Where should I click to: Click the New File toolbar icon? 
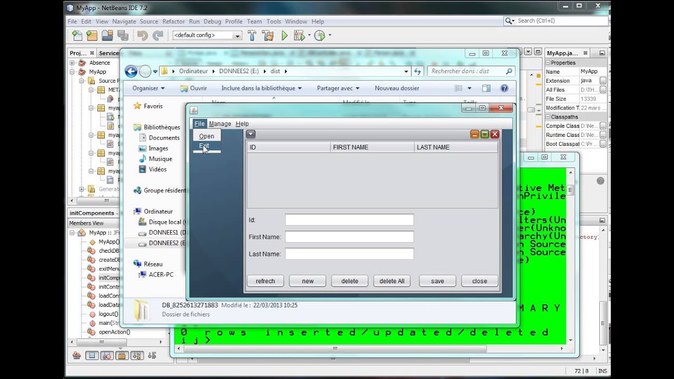pos(77,35)
